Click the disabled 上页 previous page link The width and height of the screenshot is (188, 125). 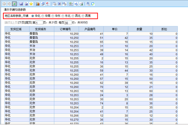(x=15, y=23)
